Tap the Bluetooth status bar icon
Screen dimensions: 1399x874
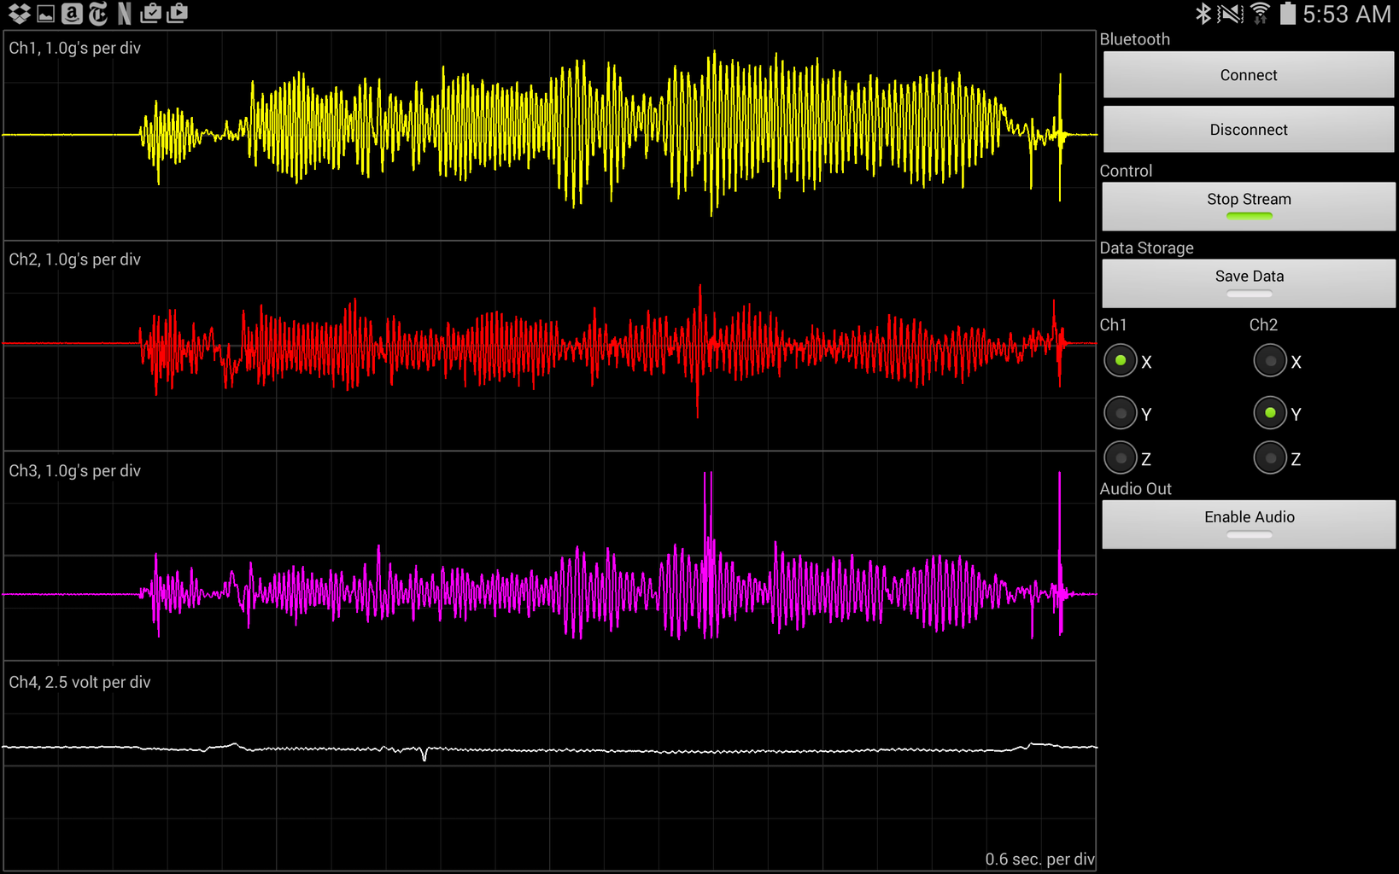(x=1203, y=13)
